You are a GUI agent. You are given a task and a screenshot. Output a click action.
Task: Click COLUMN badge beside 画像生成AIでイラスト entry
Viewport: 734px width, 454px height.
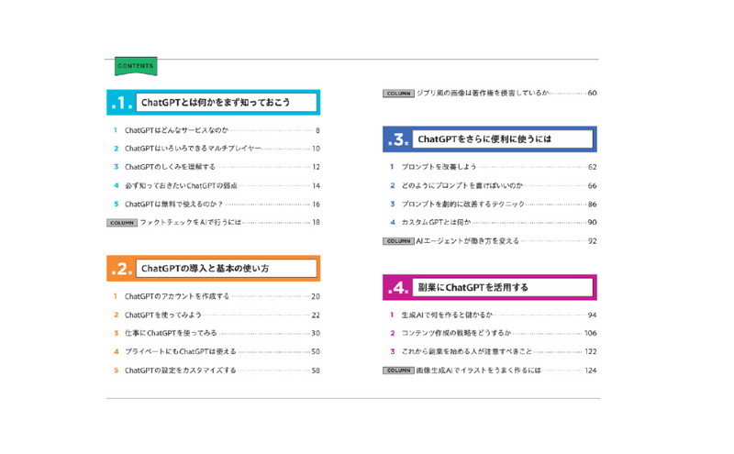398,371
